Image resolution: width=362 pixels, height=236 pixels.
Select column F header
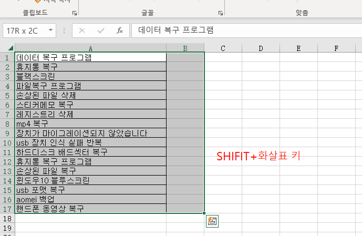pos(336,48)
